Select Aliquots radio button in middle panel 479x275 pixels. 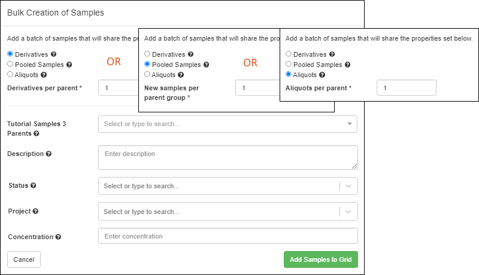[x=147, y=75]
